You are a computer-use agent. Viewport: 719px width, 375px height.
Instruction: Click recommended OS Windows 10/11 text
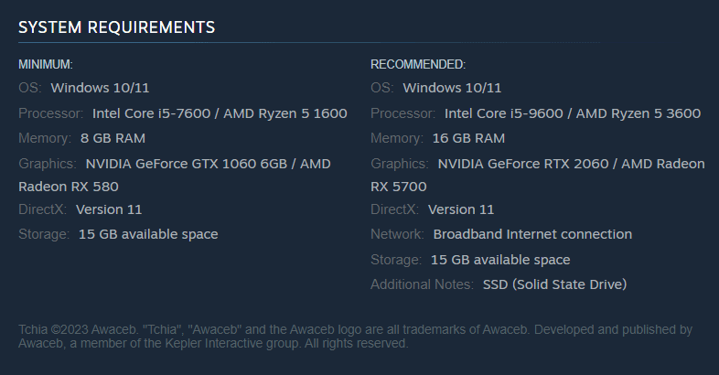[452, 88]
